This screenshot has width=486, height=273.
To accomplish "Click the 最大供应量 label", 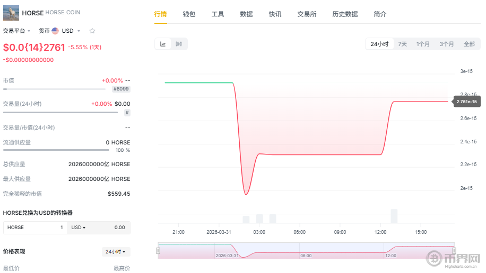I will [17, 179].
